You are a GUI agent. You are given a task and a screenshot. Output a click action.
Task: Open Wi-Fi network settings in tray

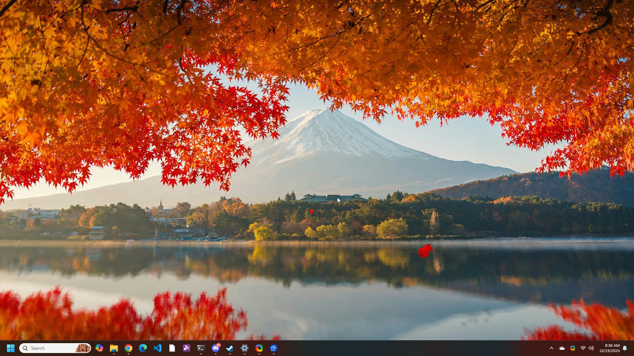click(583, 348)
